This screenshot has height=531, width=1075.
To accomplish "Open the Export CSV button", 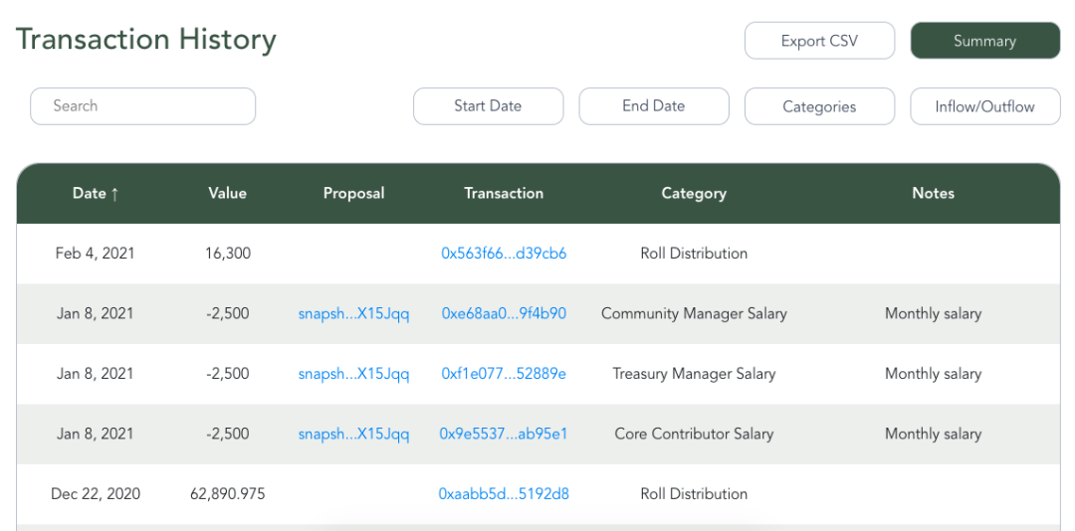I will [x=819, y=41].
